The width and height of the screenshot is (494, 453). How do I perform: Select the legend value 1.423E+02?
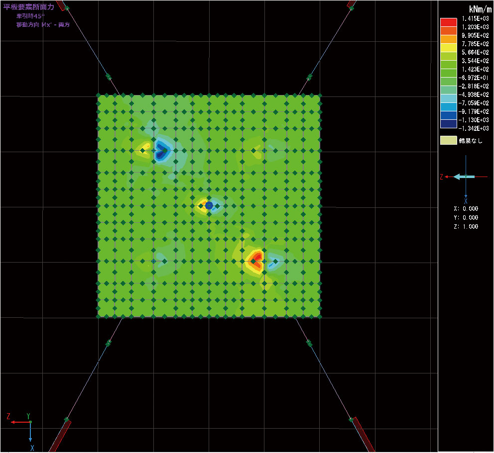pos(475,69)
